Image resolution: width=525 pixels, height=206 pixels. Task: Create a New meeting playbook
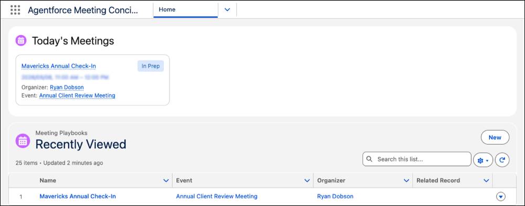tap(495, 137)
